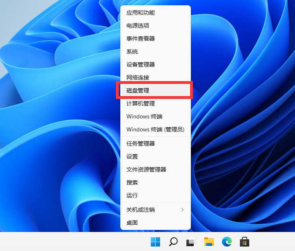Select 设置 in the context menu
The image size is (295, 251).
click(x=132, y=156)
